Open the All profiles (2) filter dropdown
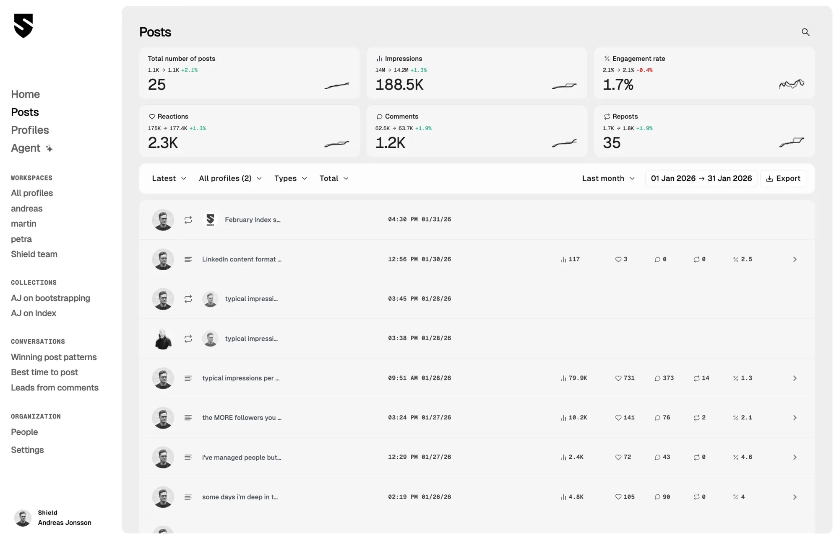Viewport: 839px width, 540px height. [230, 178]
